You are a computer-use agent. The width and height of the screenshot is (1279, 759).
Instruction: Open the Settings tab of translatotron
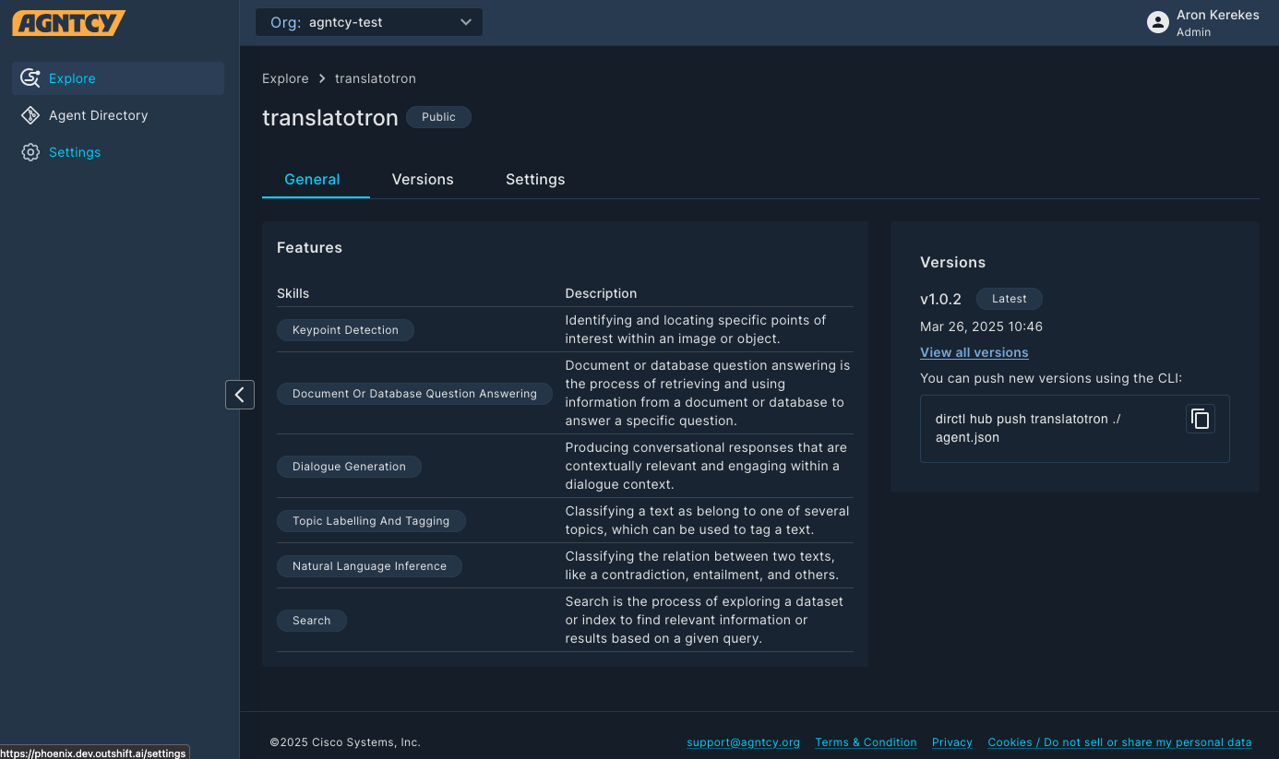coord(535,180)
